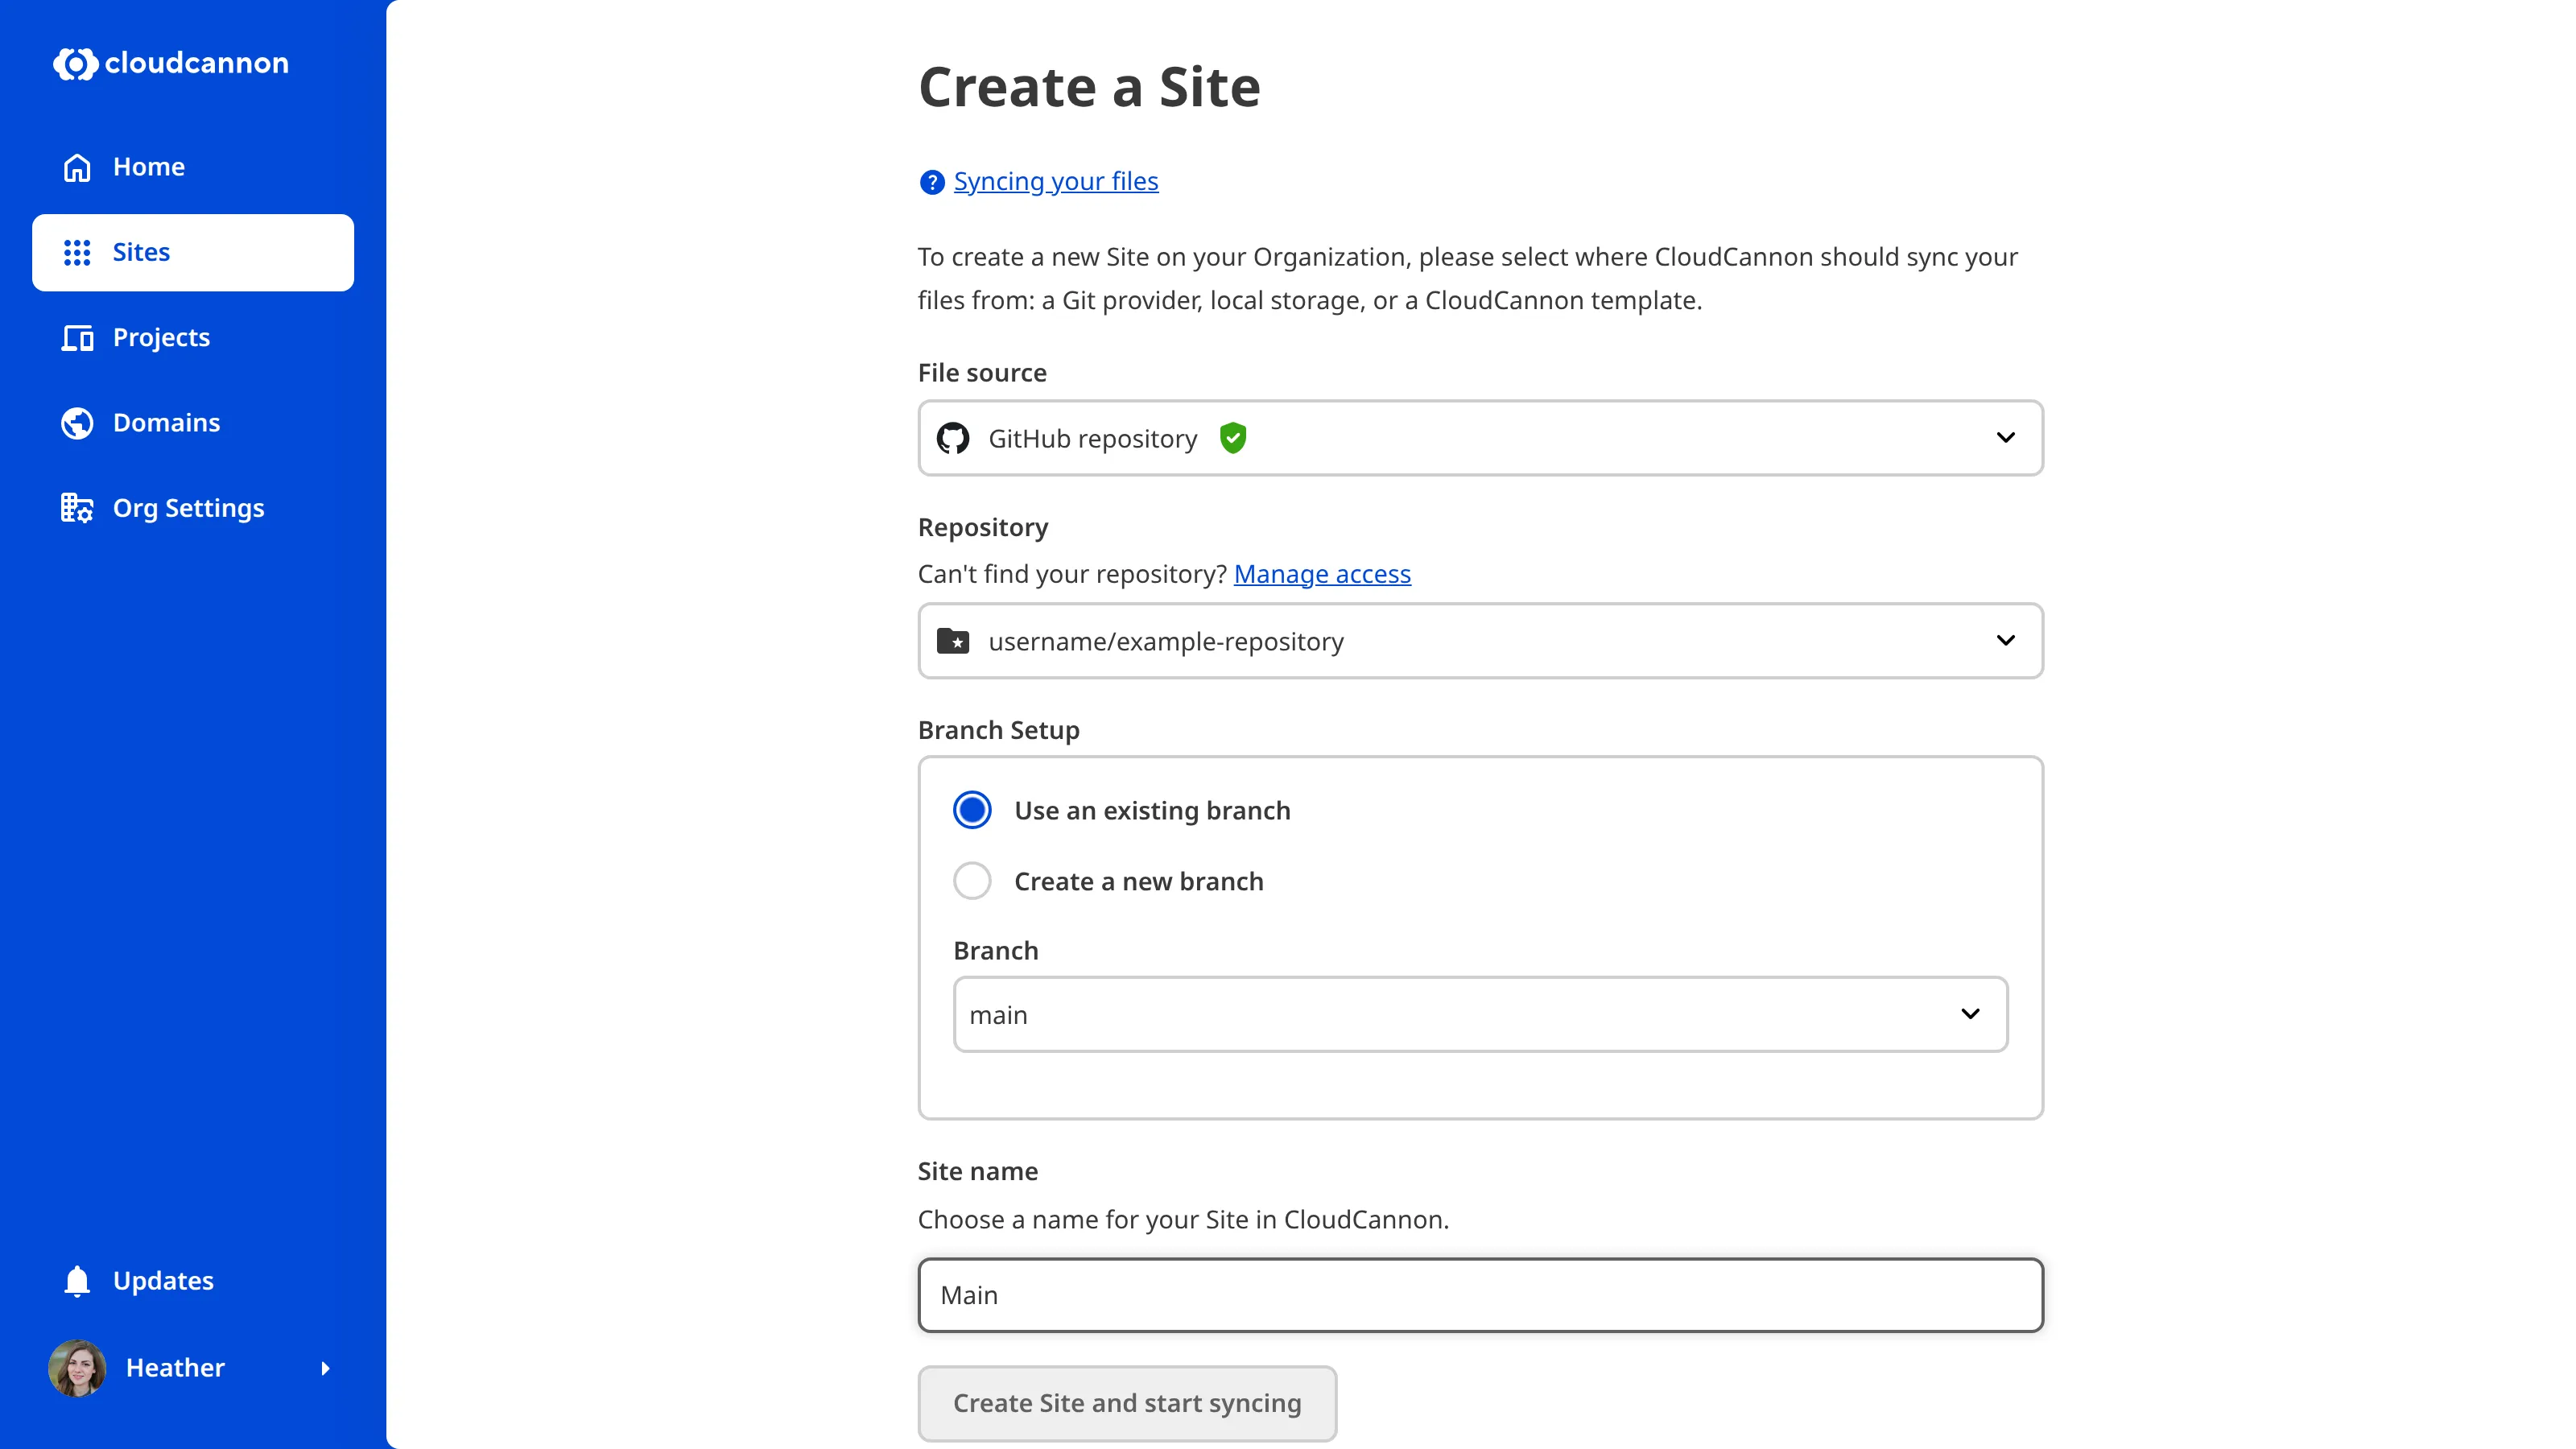This screenshot has height=1449, width=2576.
Task: Select Create a new branch
Action: [x=971, y=880]
